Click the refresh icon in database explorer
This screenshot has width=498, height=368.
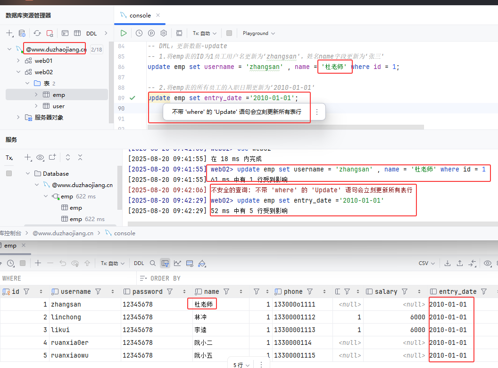pyautogui.click(x=37, y=34)
